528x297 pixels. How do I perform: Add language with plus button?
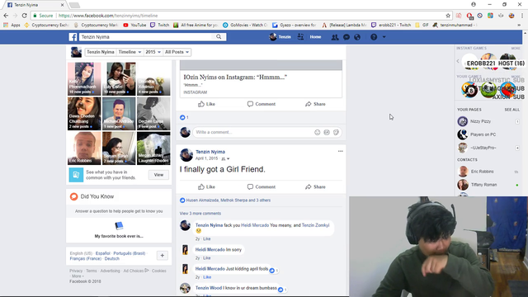163,256
